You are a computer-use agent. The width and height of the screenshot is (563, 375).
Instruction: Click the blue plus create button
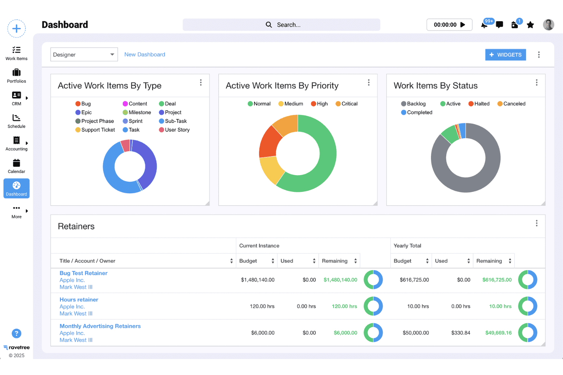pos(16,28)
